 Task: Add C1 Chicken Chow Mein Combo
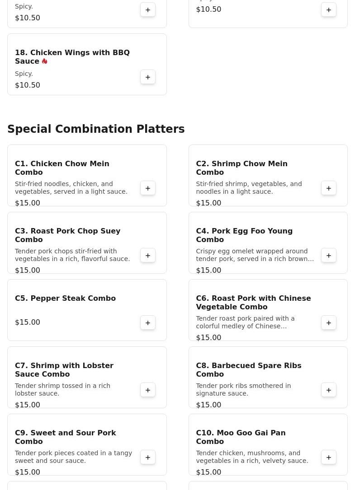[x=148, y=188]
